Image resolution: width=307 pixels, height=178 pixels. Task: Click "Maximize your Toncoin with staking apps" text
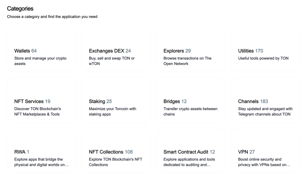112,112
